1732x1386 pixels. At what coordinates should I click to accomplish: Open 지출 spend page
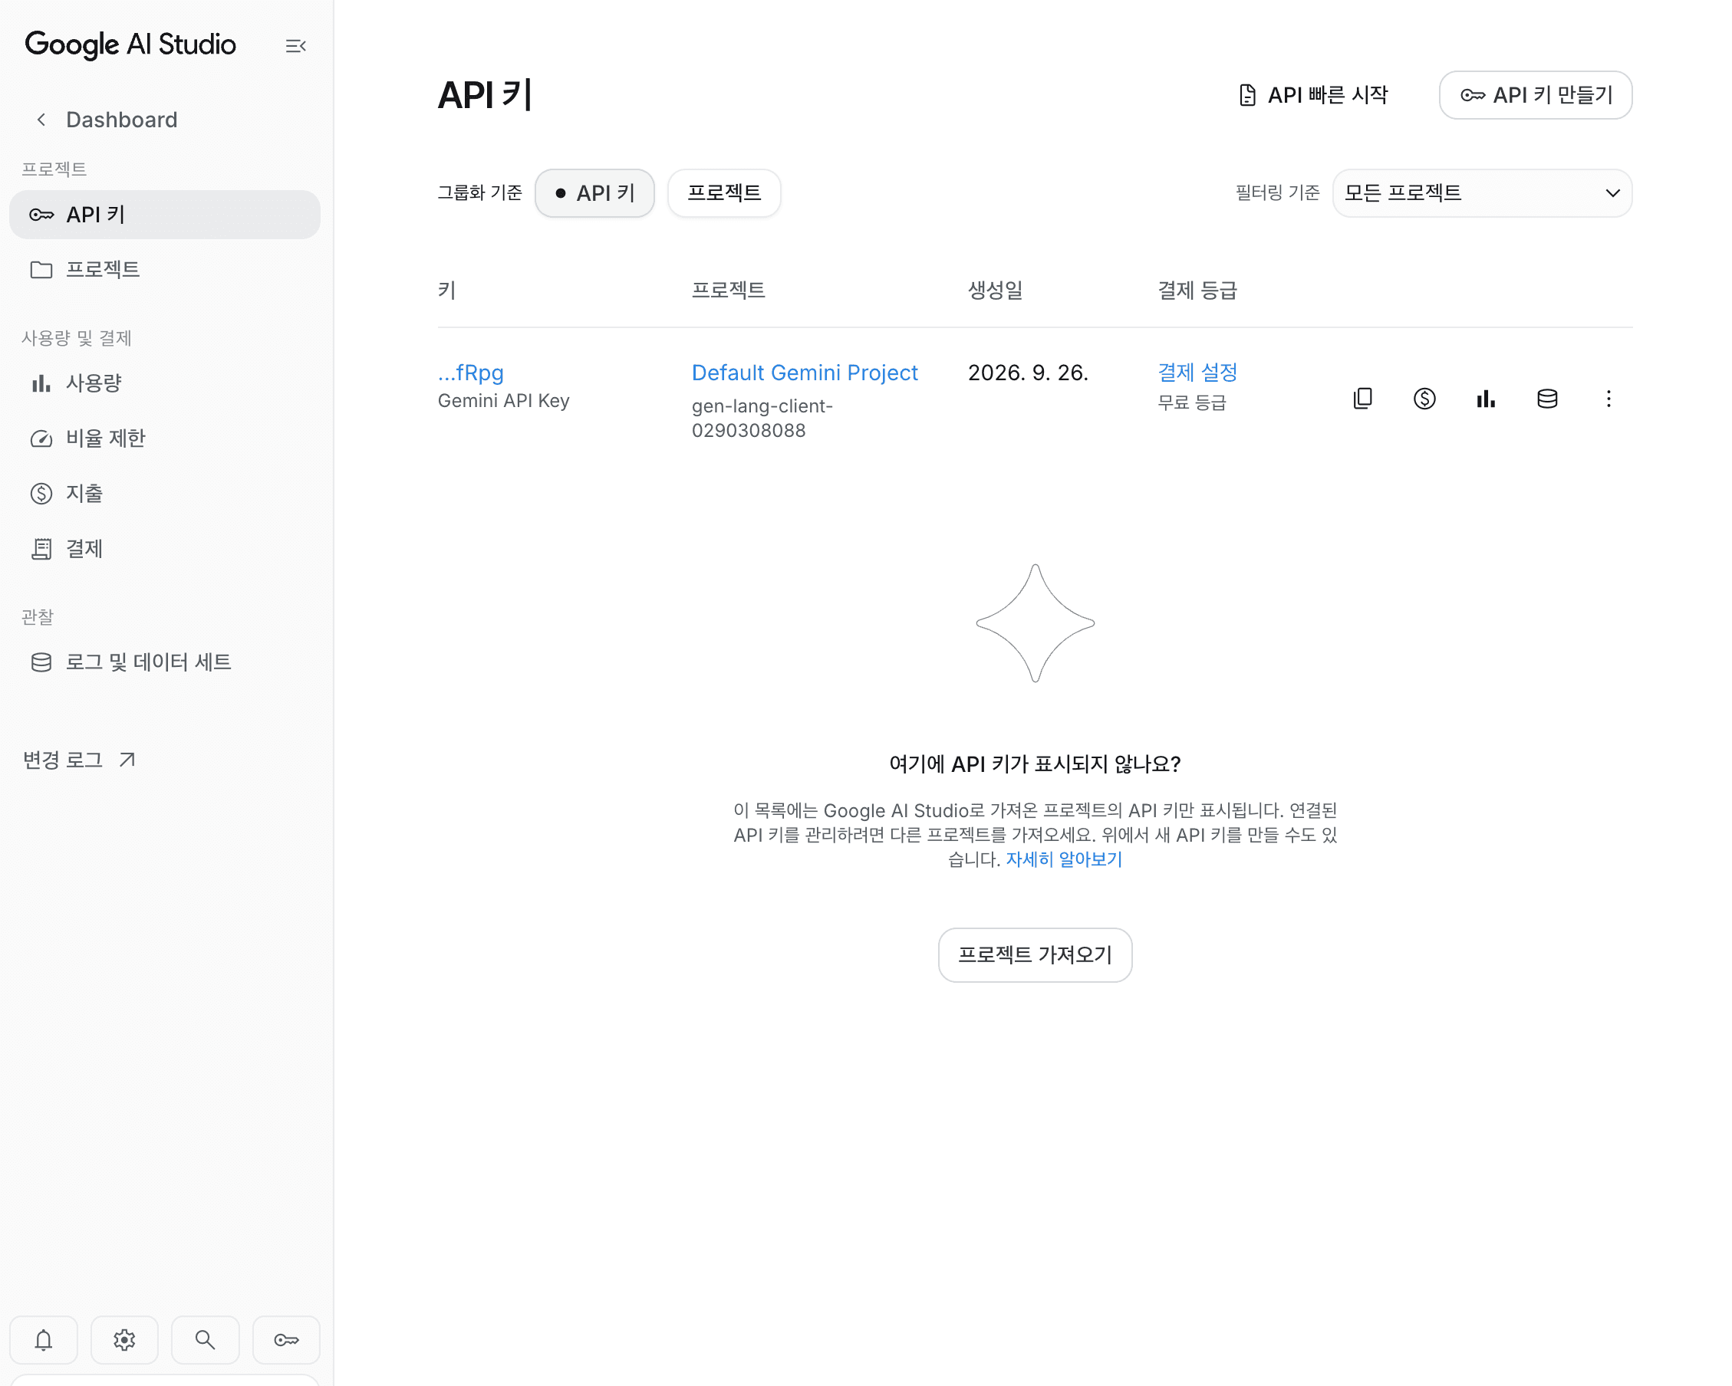(165, 493)
